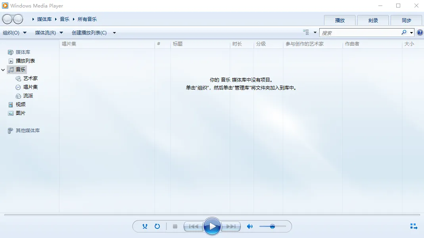This screenshot has height=238, width=424.
Task: Select 唱片集 under 音乐
Action: (x=30, y=87)
